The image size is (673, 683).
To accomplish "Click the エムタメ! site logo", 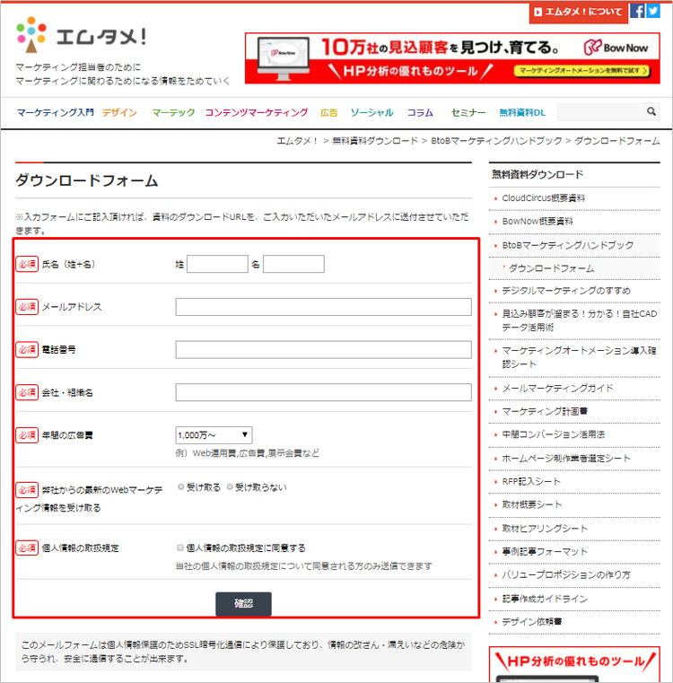I will pos(81,37).
